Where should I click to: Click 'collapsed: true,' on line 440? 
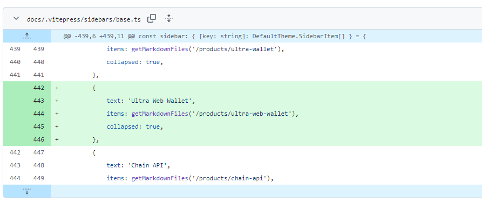[134, 62]
